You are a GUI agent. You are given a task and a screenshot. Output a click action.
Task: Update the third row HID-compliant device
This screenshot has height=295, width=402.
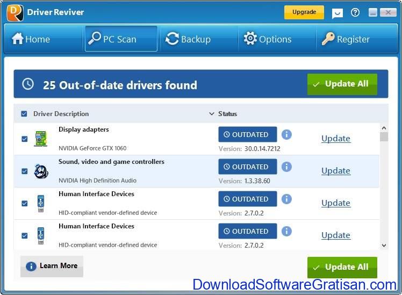336,203
